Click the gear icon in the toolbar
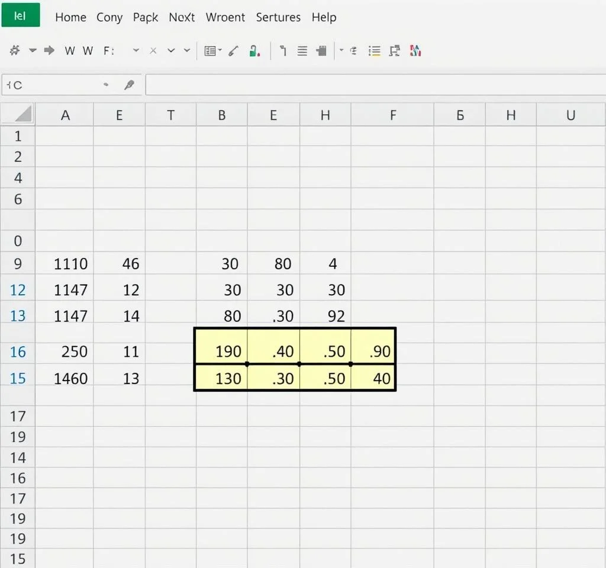 coord(15,51)
